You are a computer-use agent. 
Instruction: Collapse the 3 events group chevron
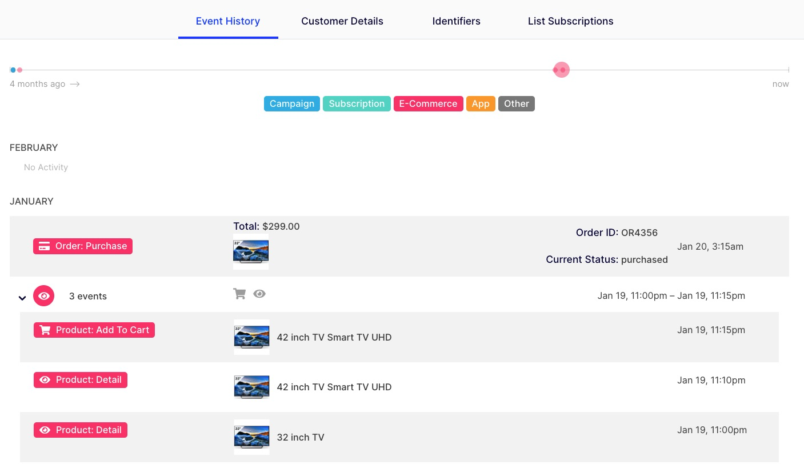click(22, 298)
